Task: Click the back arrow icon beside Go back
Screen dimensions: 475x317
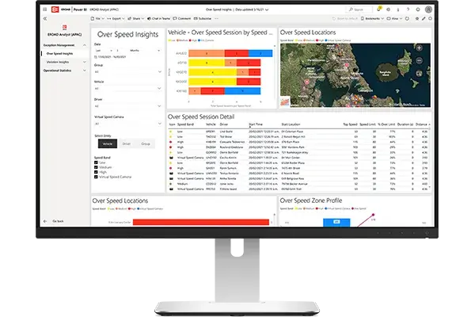Action: click(45, 221)
